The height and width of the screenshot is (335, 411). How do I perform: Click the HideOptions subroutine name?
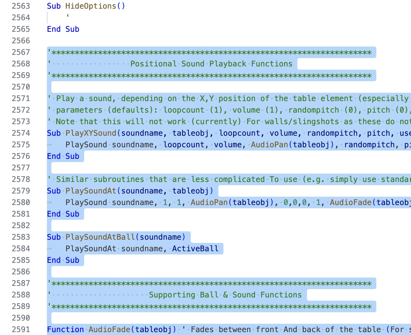click(91, 6)
